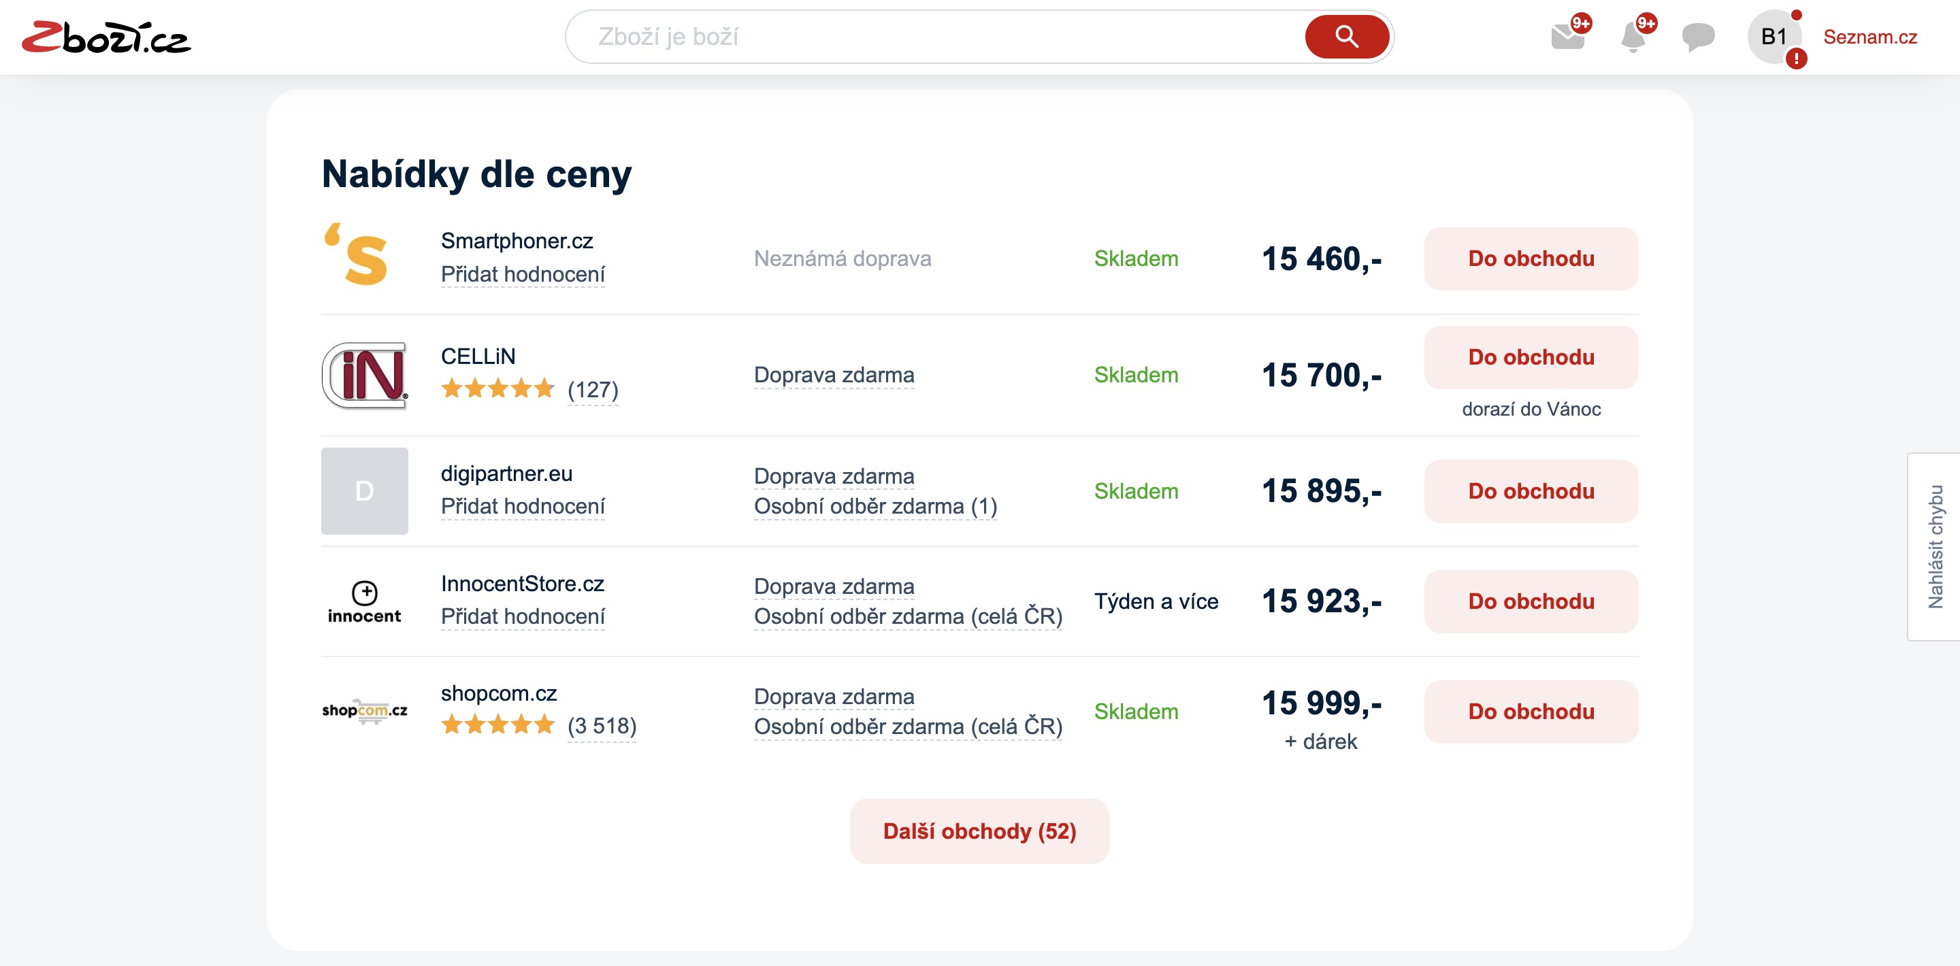This screenshot has width=1960, height=966.
Task: Click 'Týden a více' availability text
Action: pos(1156,601)
